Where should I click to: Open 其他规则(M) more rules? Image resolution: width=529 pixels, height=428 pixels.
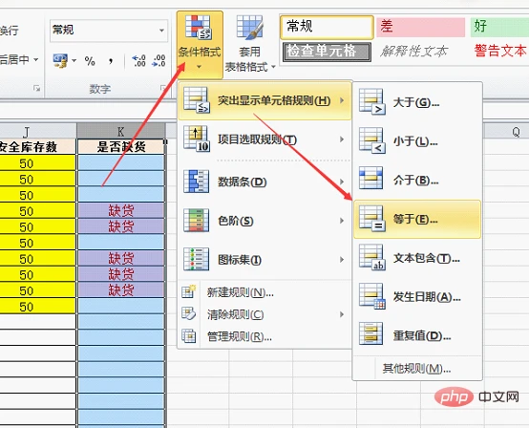417,368
